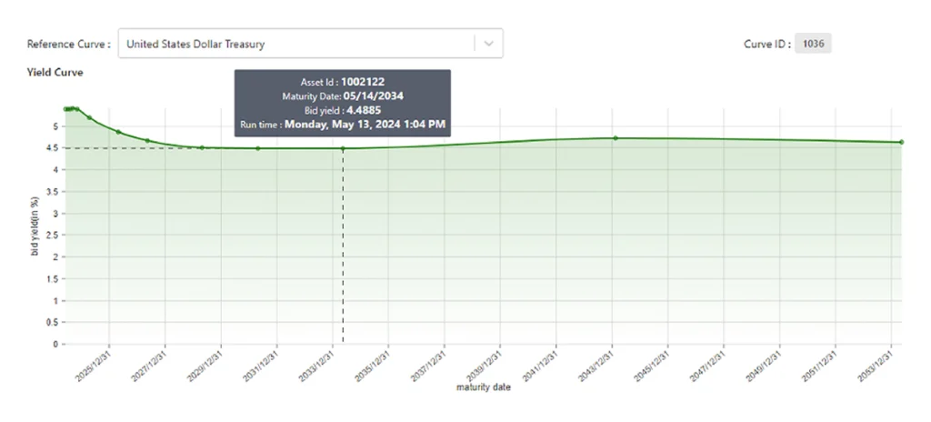Viewport: 931px width, 422px height.
Task: Click the Yield Curve heading
Action: 55,72
